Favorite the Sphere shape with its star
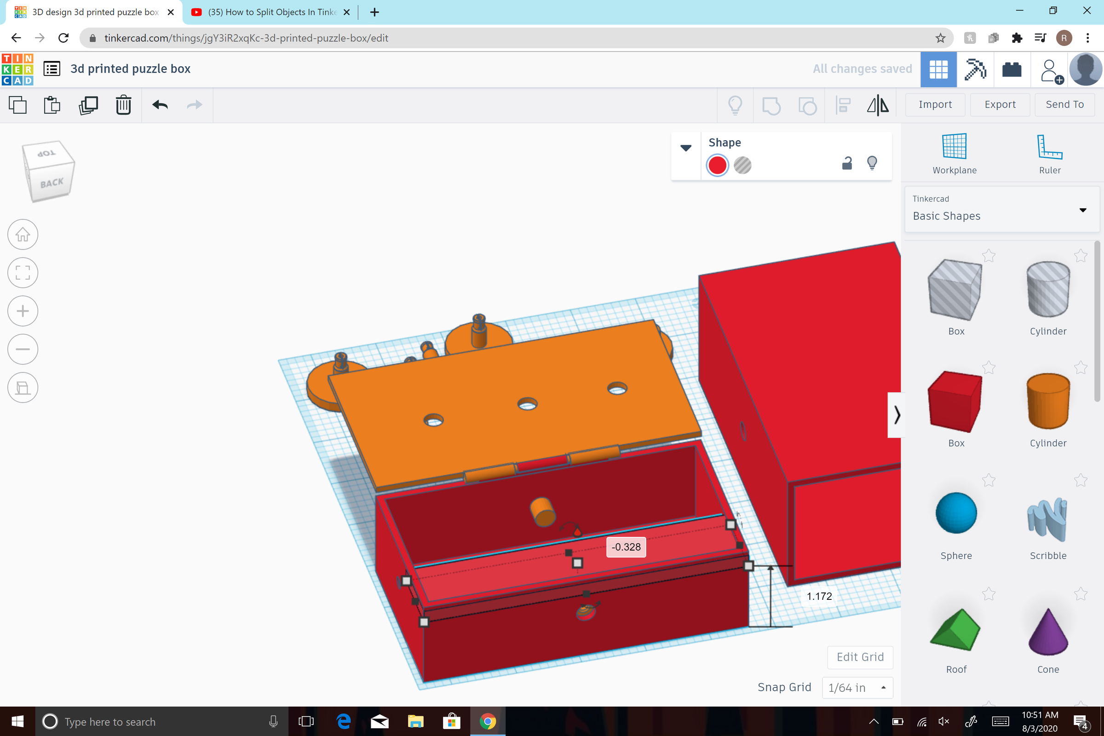 point(989,480)
